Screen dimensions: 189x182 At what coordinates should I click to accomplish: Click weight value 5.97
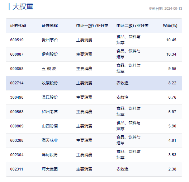point(172,112)
